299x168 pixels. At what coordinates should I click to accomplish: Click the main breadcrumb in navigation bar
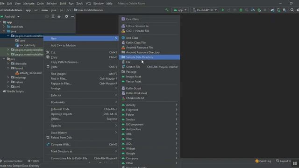click(44, 10)
